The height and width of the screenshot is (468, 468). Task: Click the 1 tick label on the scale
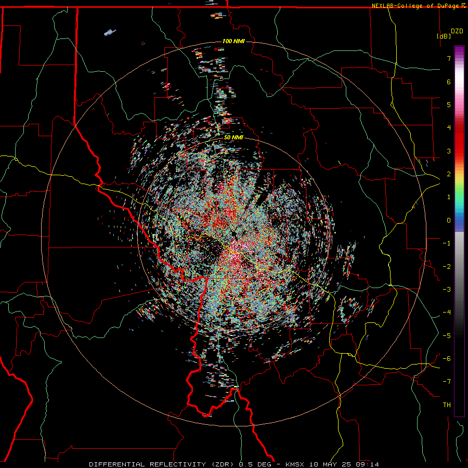[x=449, y=197]
